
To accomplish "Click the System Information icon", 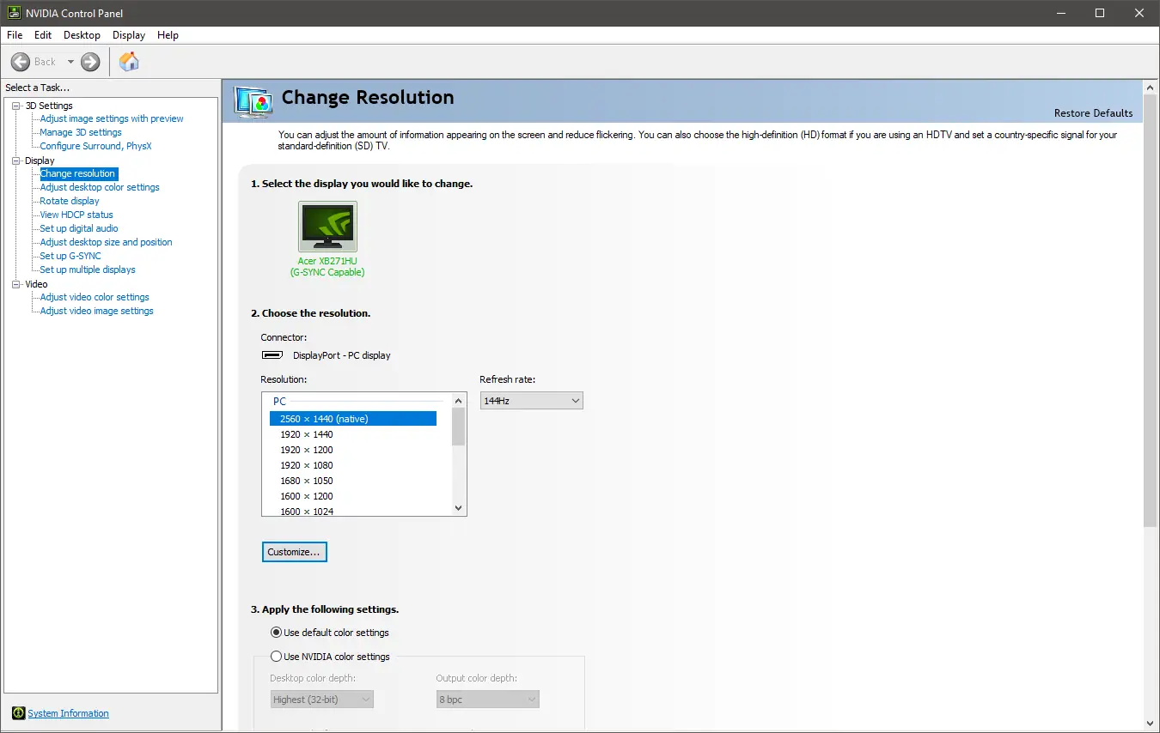I will [18, 713].
